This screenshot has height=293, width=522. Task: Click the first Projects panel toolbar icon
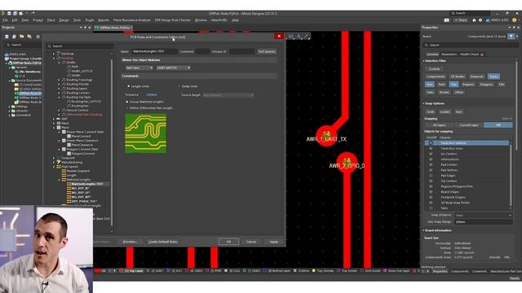pyautogui.click(x=7, y=37)
